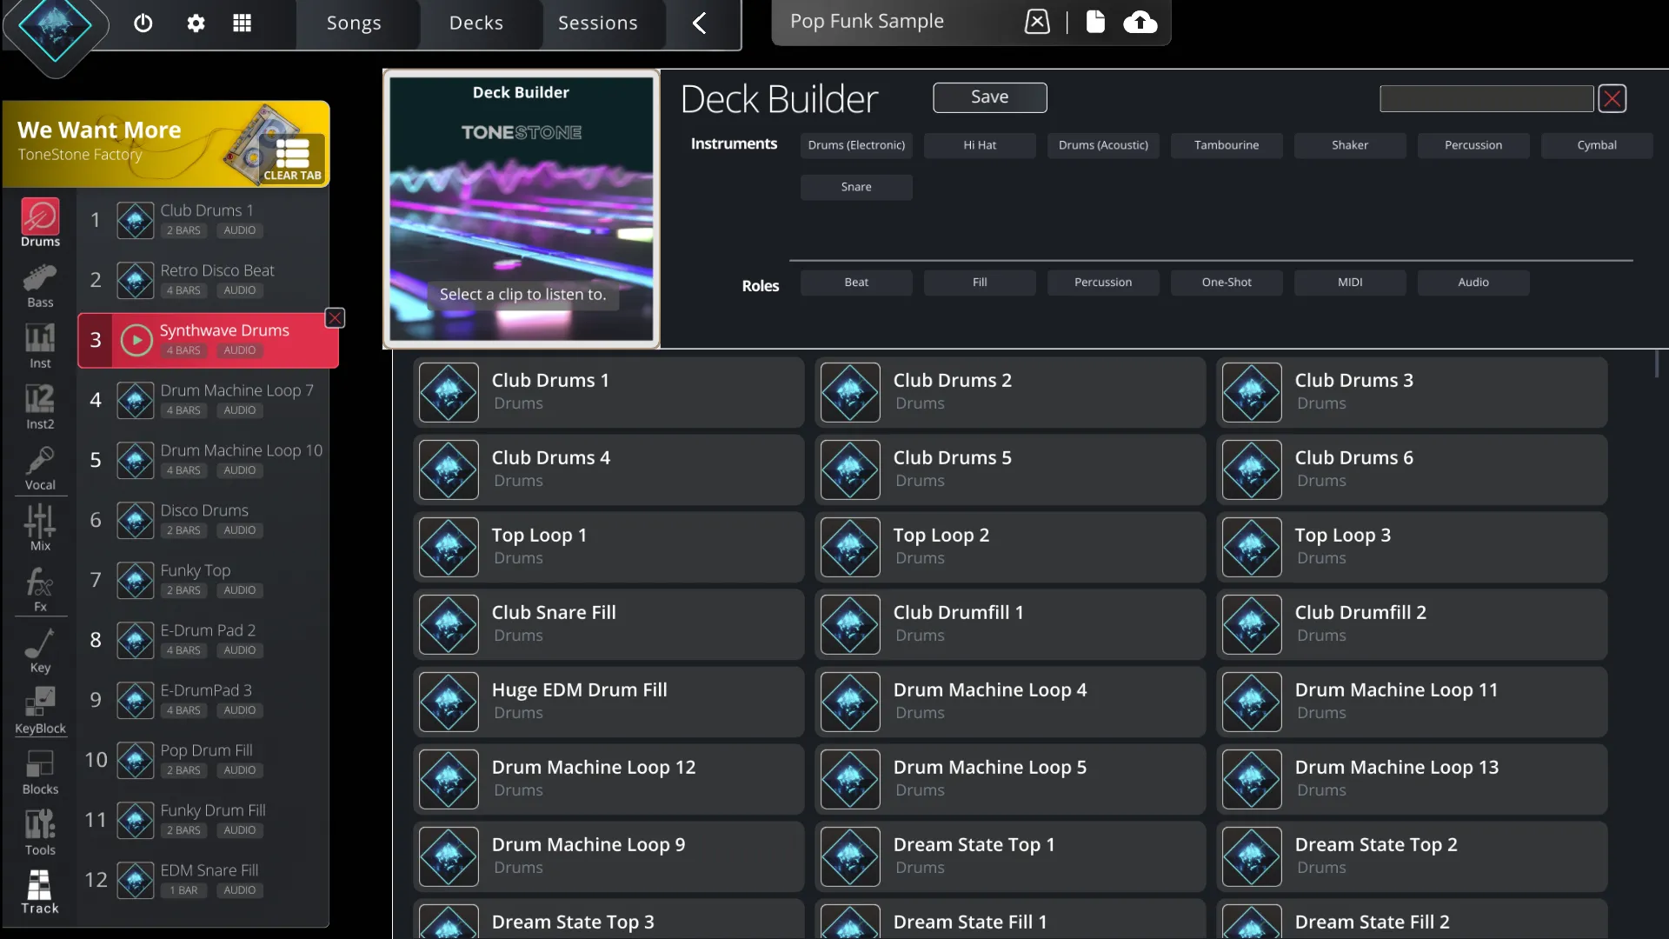1669x939 pixels.
Task: Click the cloud upload icon
Action: [x=1140, y=22]
